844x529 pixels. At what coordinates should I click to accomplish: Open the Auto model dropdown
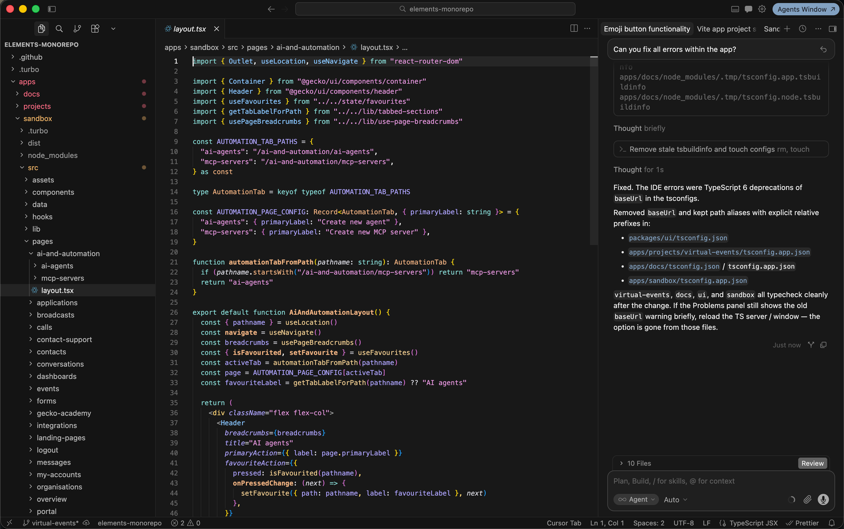676,499
